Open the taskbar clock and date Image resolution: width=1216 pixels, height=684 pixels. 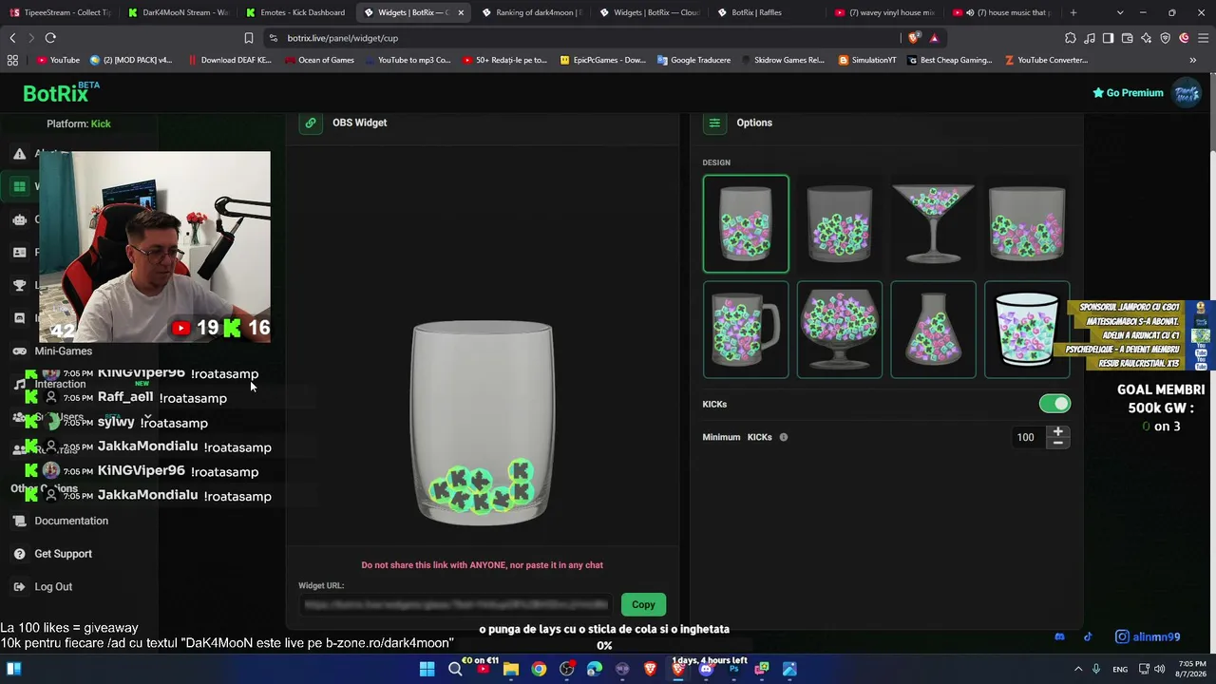point(1192,669)
